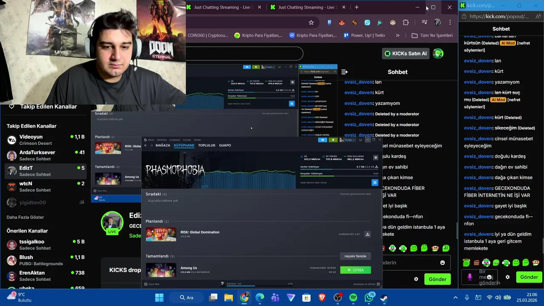Open Blush recommended channel
The width and height of the screenshot is (544, 306).
(46, 260)
